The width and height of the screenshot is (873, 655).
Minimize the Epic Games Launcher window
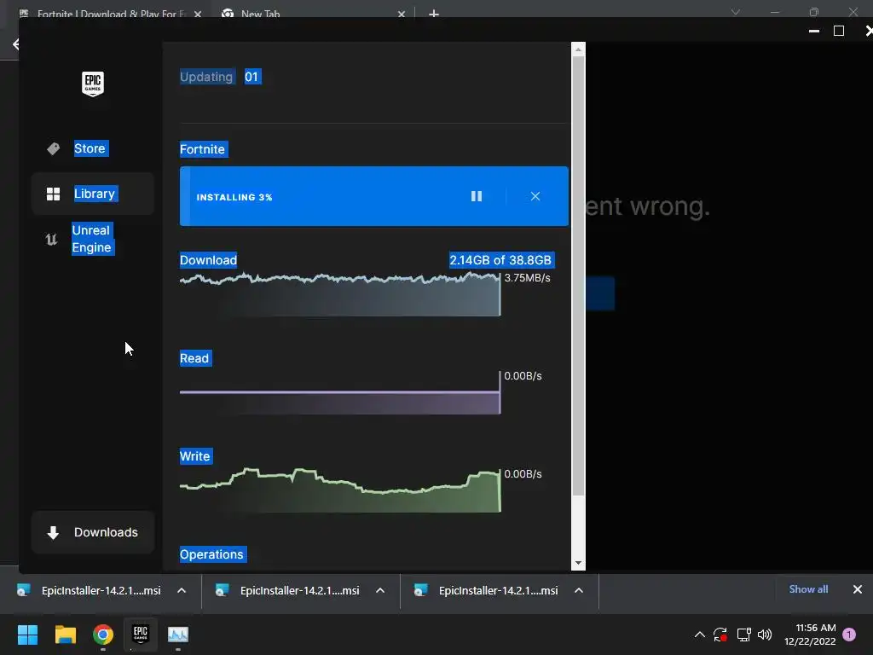pyautogui.click(x=814, y=32)
